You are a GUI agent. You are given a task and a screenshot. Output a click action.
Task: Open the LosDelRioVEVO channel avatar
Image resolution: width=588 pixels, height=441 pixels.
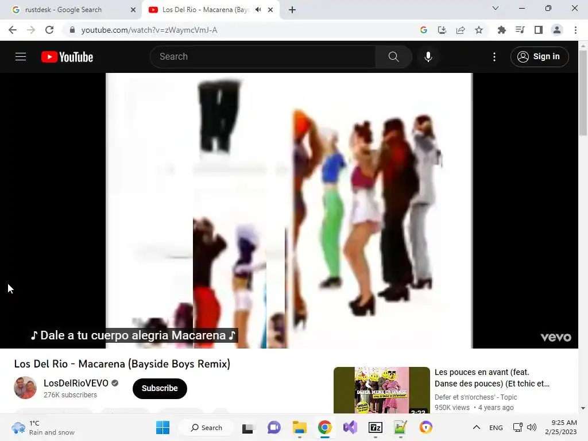point(25,388)
